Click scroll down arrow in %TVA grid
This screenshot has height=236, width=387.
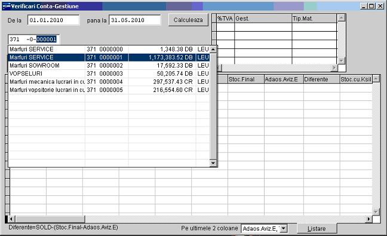pos(341,60)
